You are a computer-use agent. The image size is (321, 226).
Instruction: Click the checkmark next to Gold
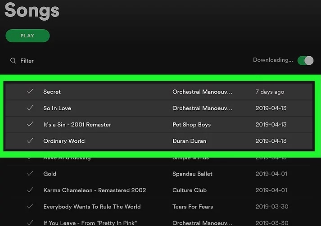pos(30,173)
